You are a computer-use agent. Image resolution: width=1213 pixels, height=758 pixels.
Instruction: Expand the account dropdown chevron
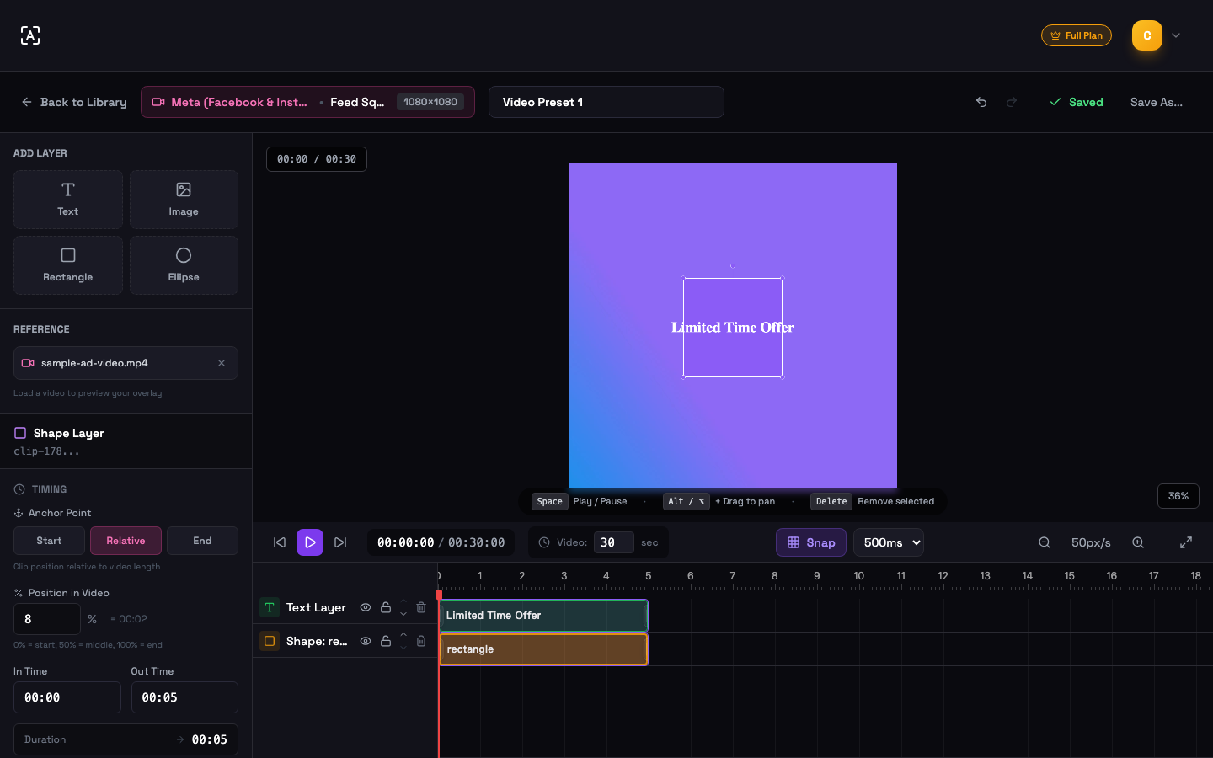[x=1176, y=35]
